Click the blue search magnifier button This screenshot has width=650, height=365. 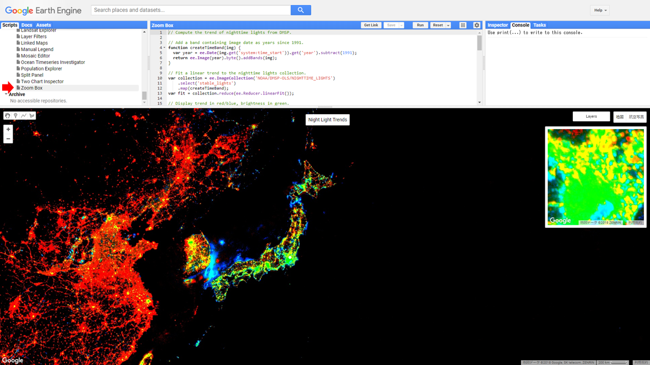tap(301, 10)
